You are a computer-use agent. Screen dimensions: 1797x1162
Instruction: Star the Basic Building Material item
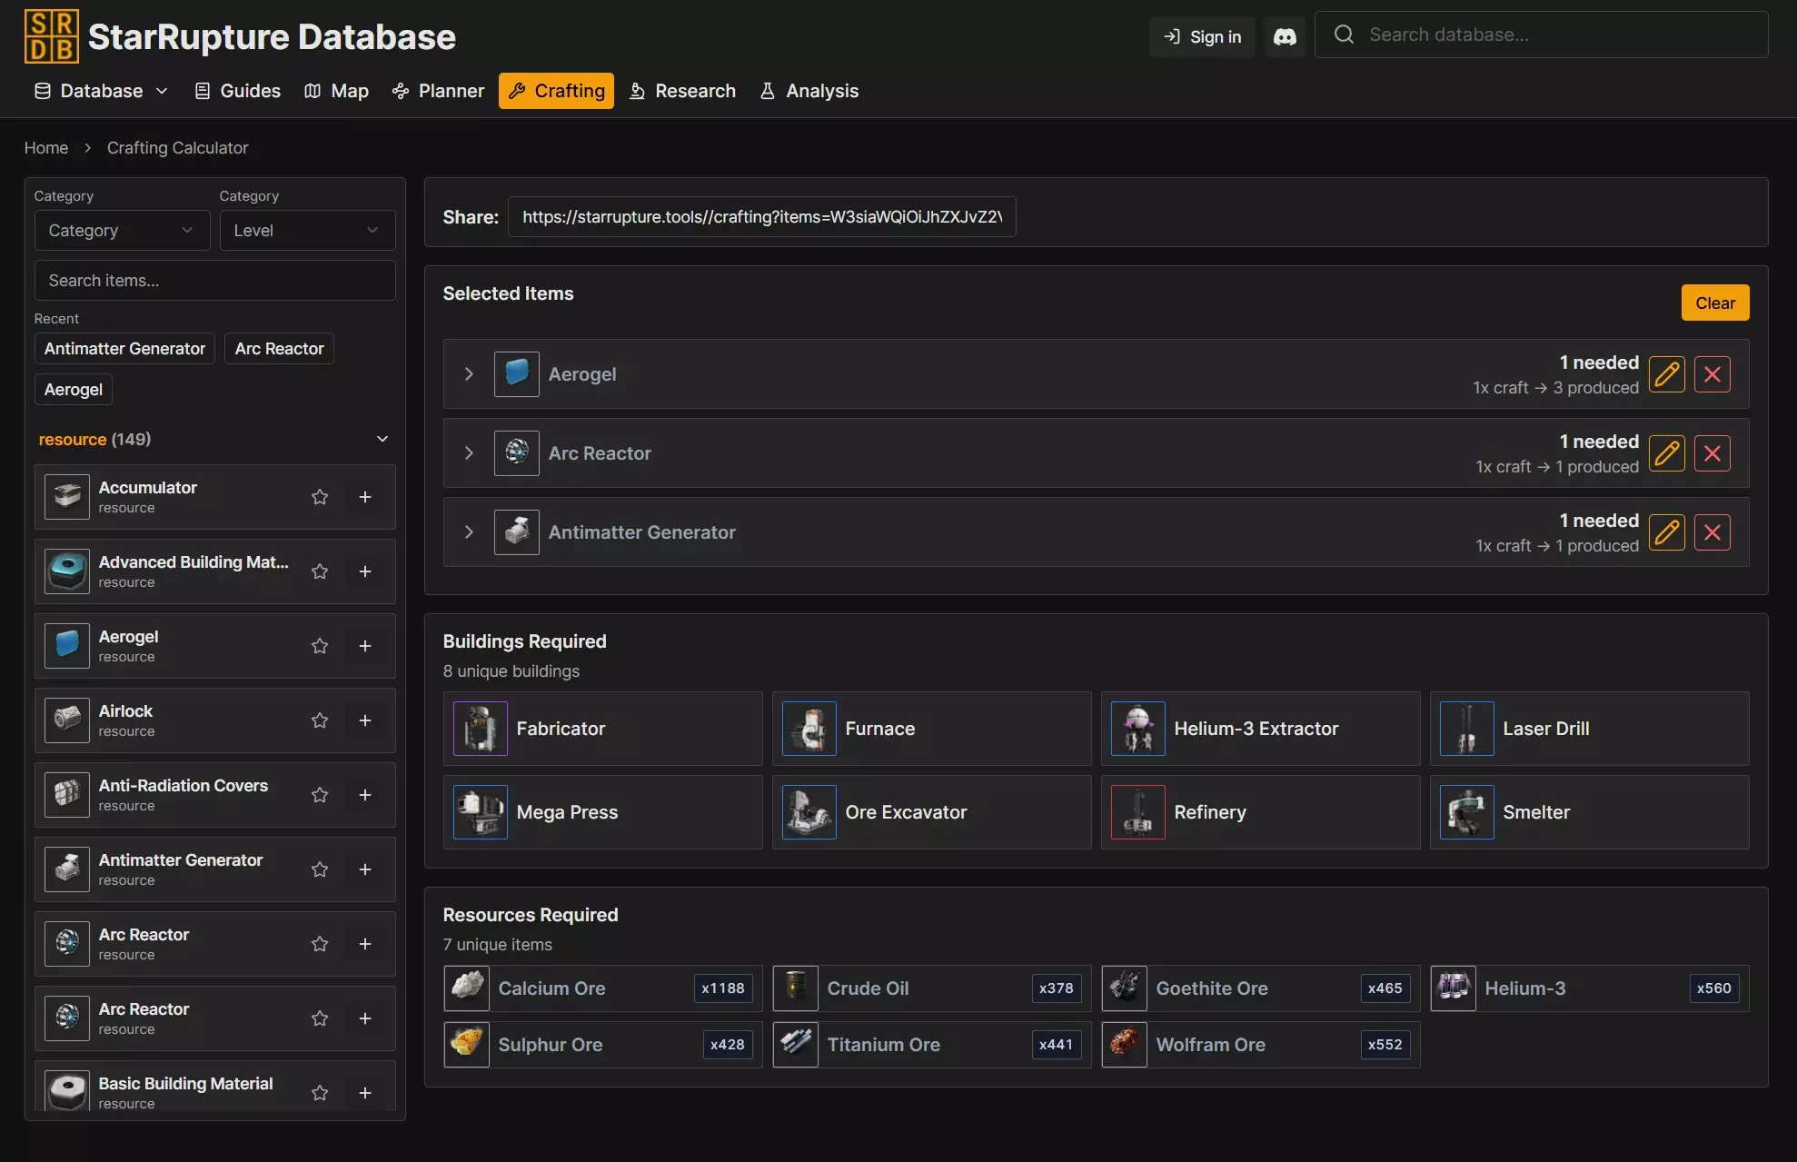pos(320,1093)
